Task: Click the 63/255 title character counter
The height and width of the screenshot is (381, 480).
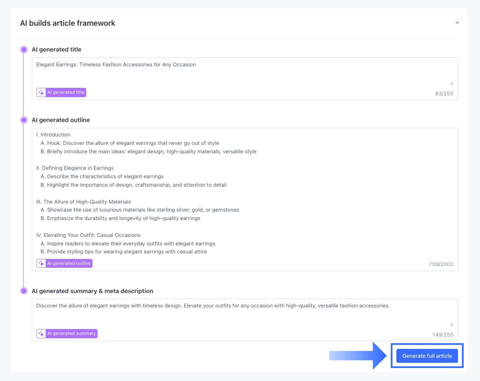Action: pos(444,94)
